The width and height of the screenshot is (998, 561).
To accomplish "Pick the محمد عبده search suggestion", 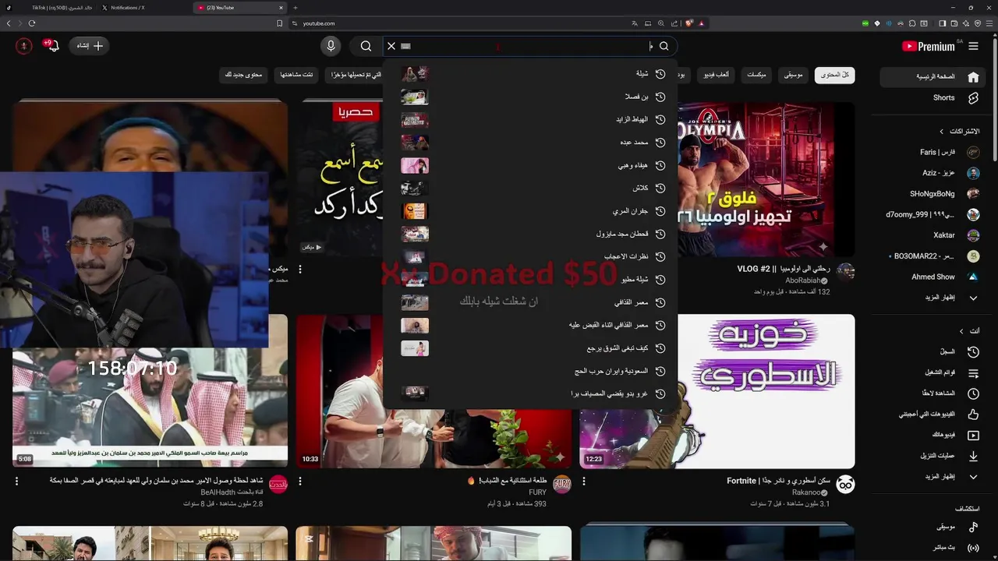I will (x=530, y=143).
